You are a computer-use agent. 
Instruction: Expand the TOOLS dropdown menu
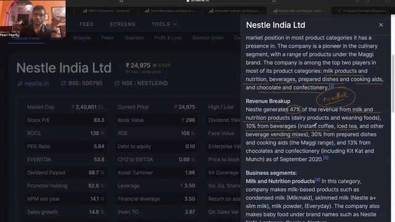click(x=164, y=24)
